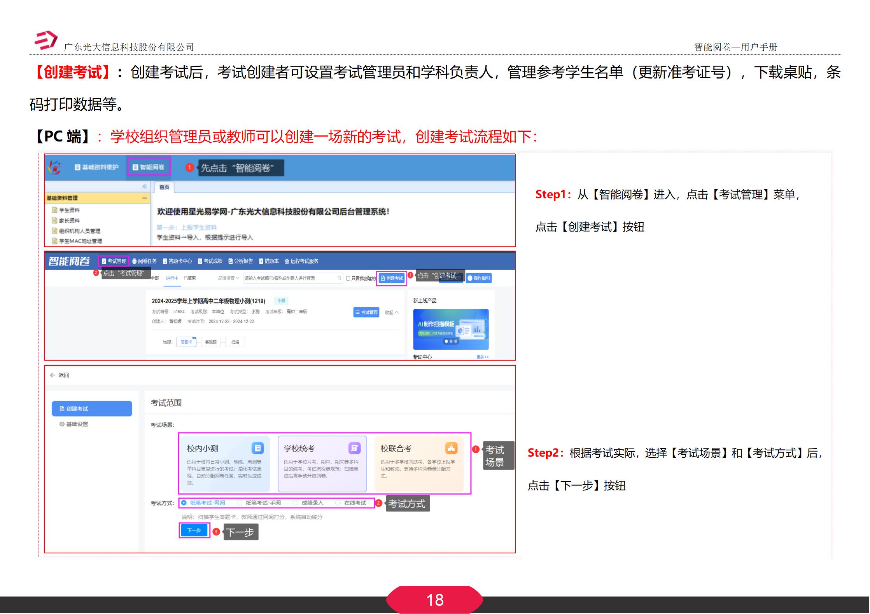
Task: Open 考试成绩 from the top navigation
Action: (x=214, y=261)
